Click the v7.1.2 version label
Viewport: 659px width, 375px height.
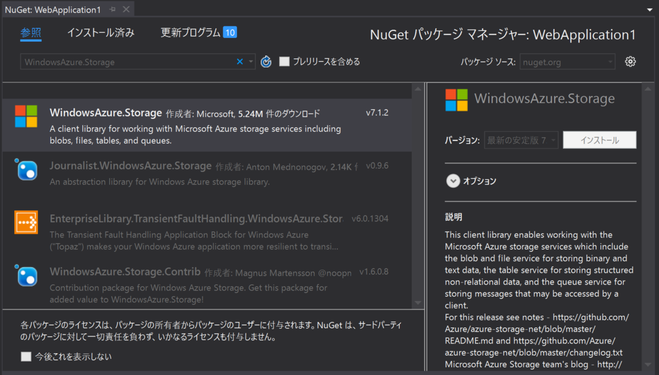[377, 113]
